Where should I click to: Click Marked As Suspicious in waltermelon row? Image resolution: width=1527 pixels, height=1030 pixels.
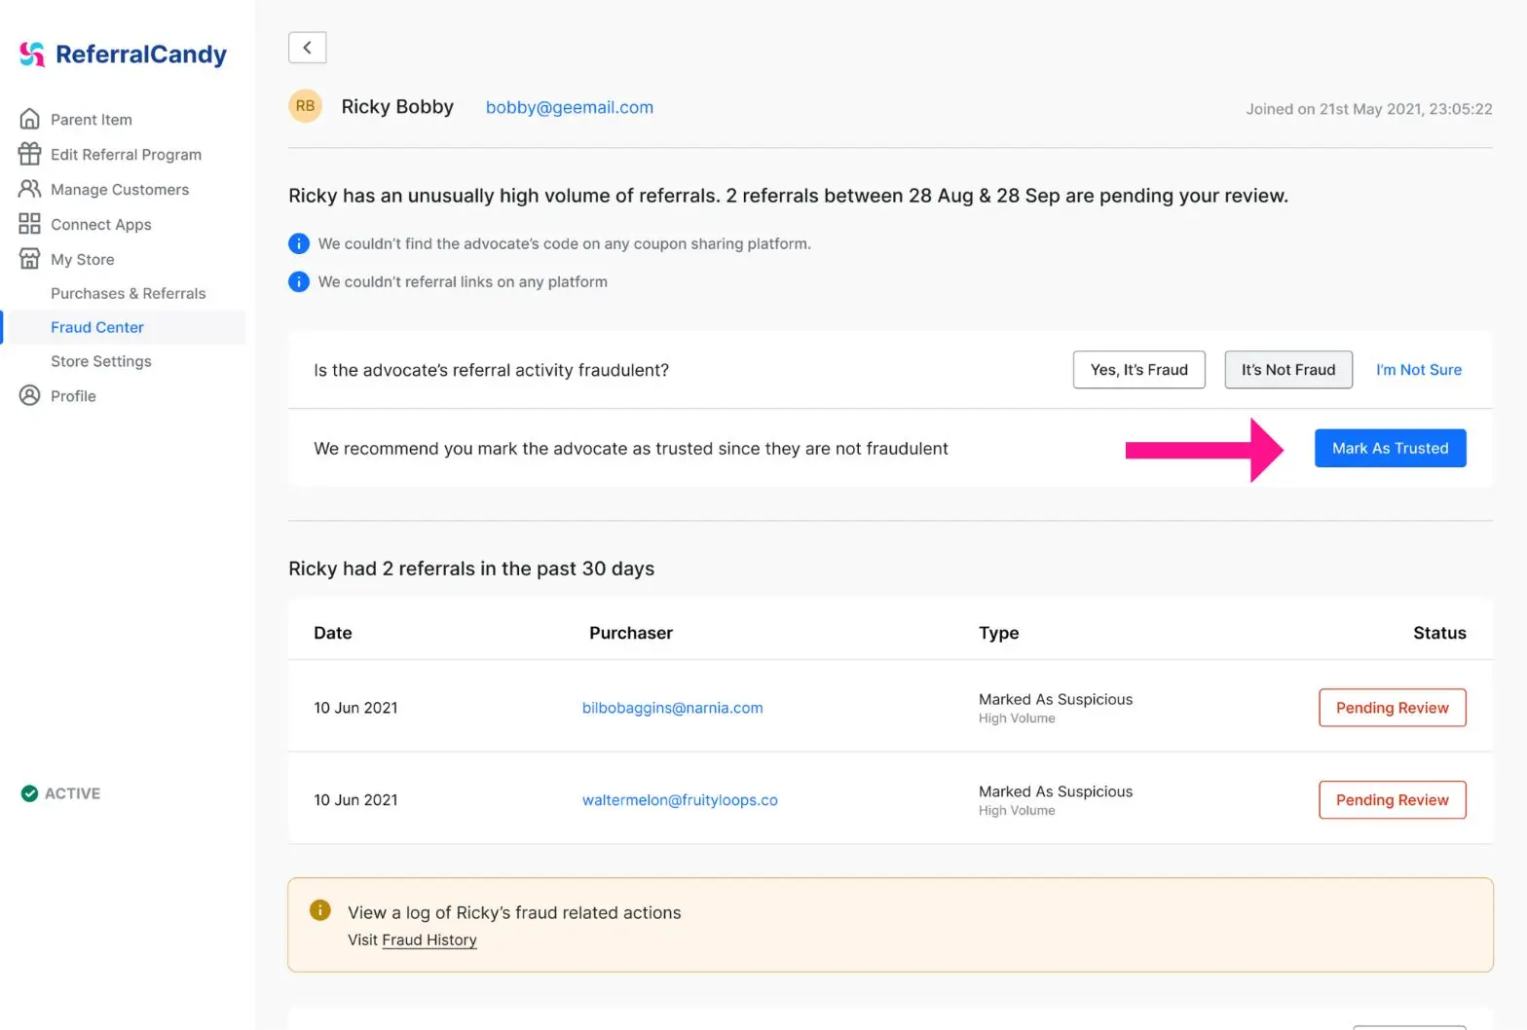[1056, 791]
